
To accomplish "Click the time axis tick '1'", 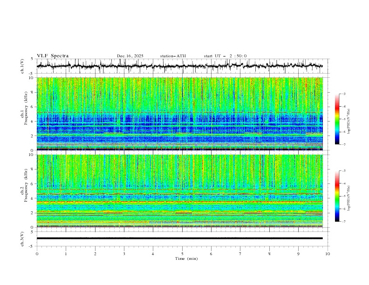I will click(x=66, y=254).
